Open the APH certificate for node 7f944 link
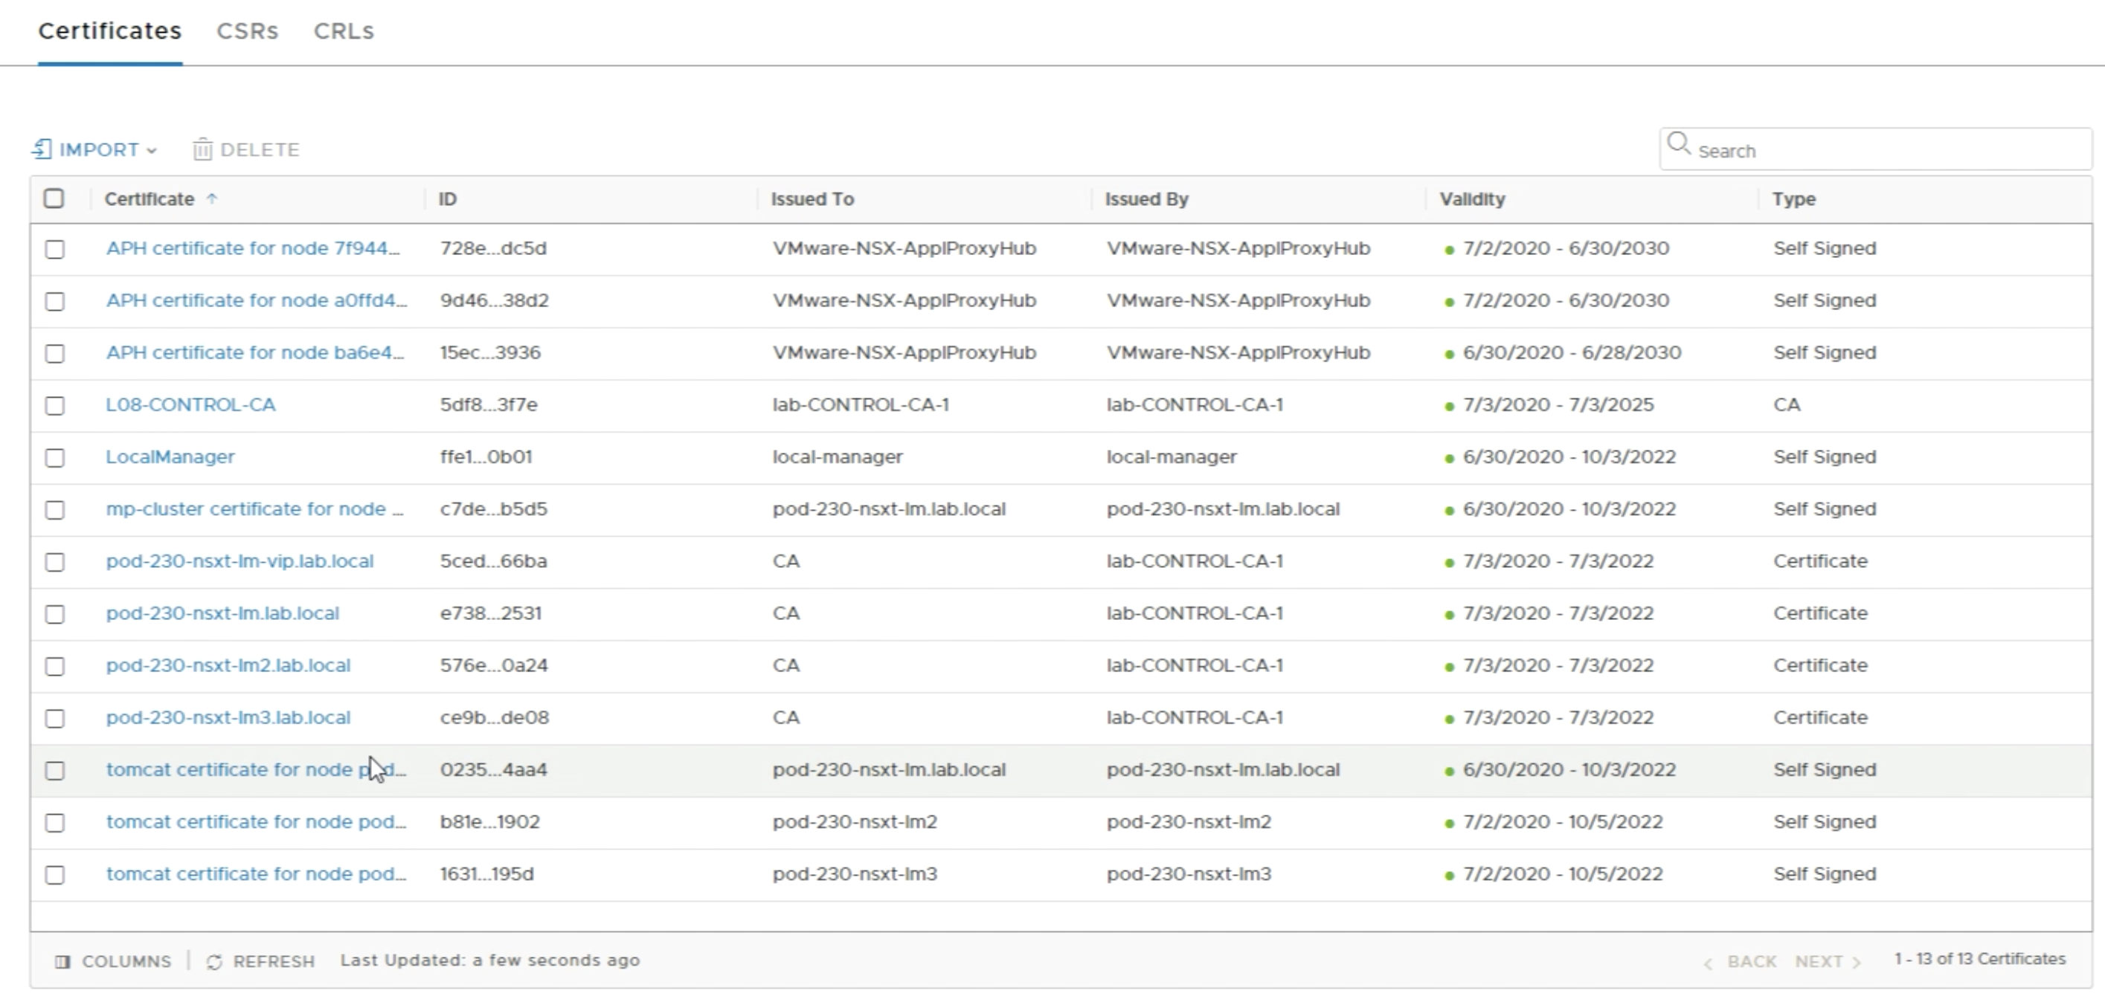This screenshot has width=2105, height=1005. [x=252, y=248]
